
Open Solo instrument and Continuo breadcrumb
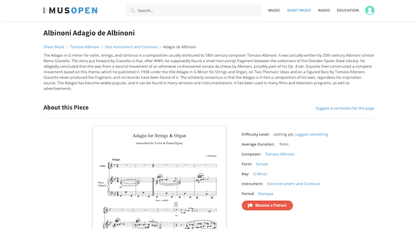131,47
